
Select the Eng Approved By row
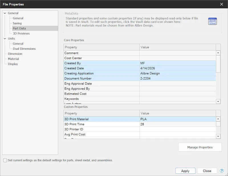tap(140, 89)
